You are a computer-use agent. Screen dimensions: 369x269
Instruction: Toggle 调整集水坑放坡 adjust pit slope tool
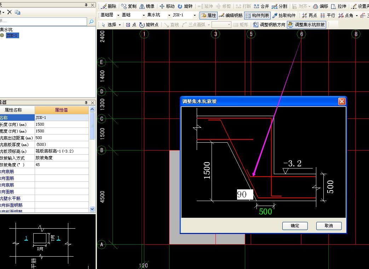point(306,25)
